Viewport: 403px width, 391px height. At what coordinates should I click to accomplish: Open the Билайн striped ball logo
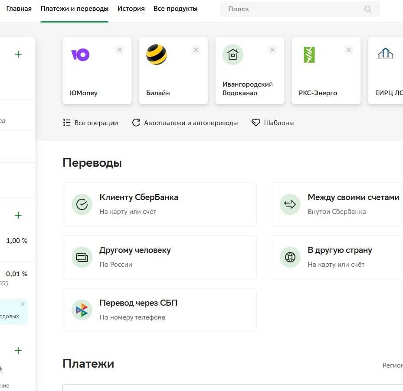pos(157,55)
